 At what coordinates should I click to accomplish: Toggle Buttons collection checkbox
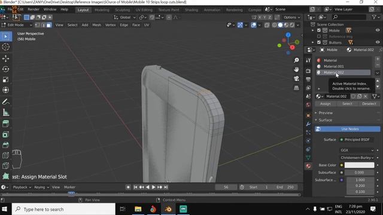[x=319, y=42]
